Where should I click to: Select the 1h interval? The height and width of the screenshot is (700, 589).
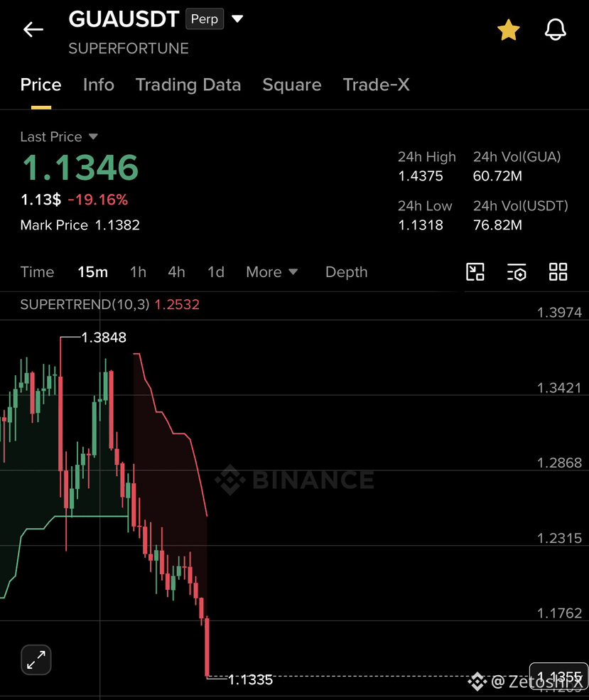(x=138, y=272)
